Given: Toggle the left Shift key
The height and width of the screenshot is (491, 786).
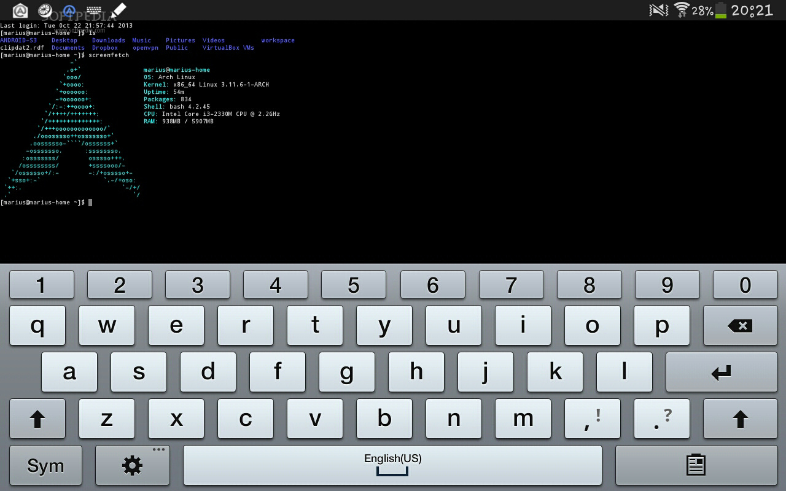Looking at the screenshot, I should click(37, 419).
